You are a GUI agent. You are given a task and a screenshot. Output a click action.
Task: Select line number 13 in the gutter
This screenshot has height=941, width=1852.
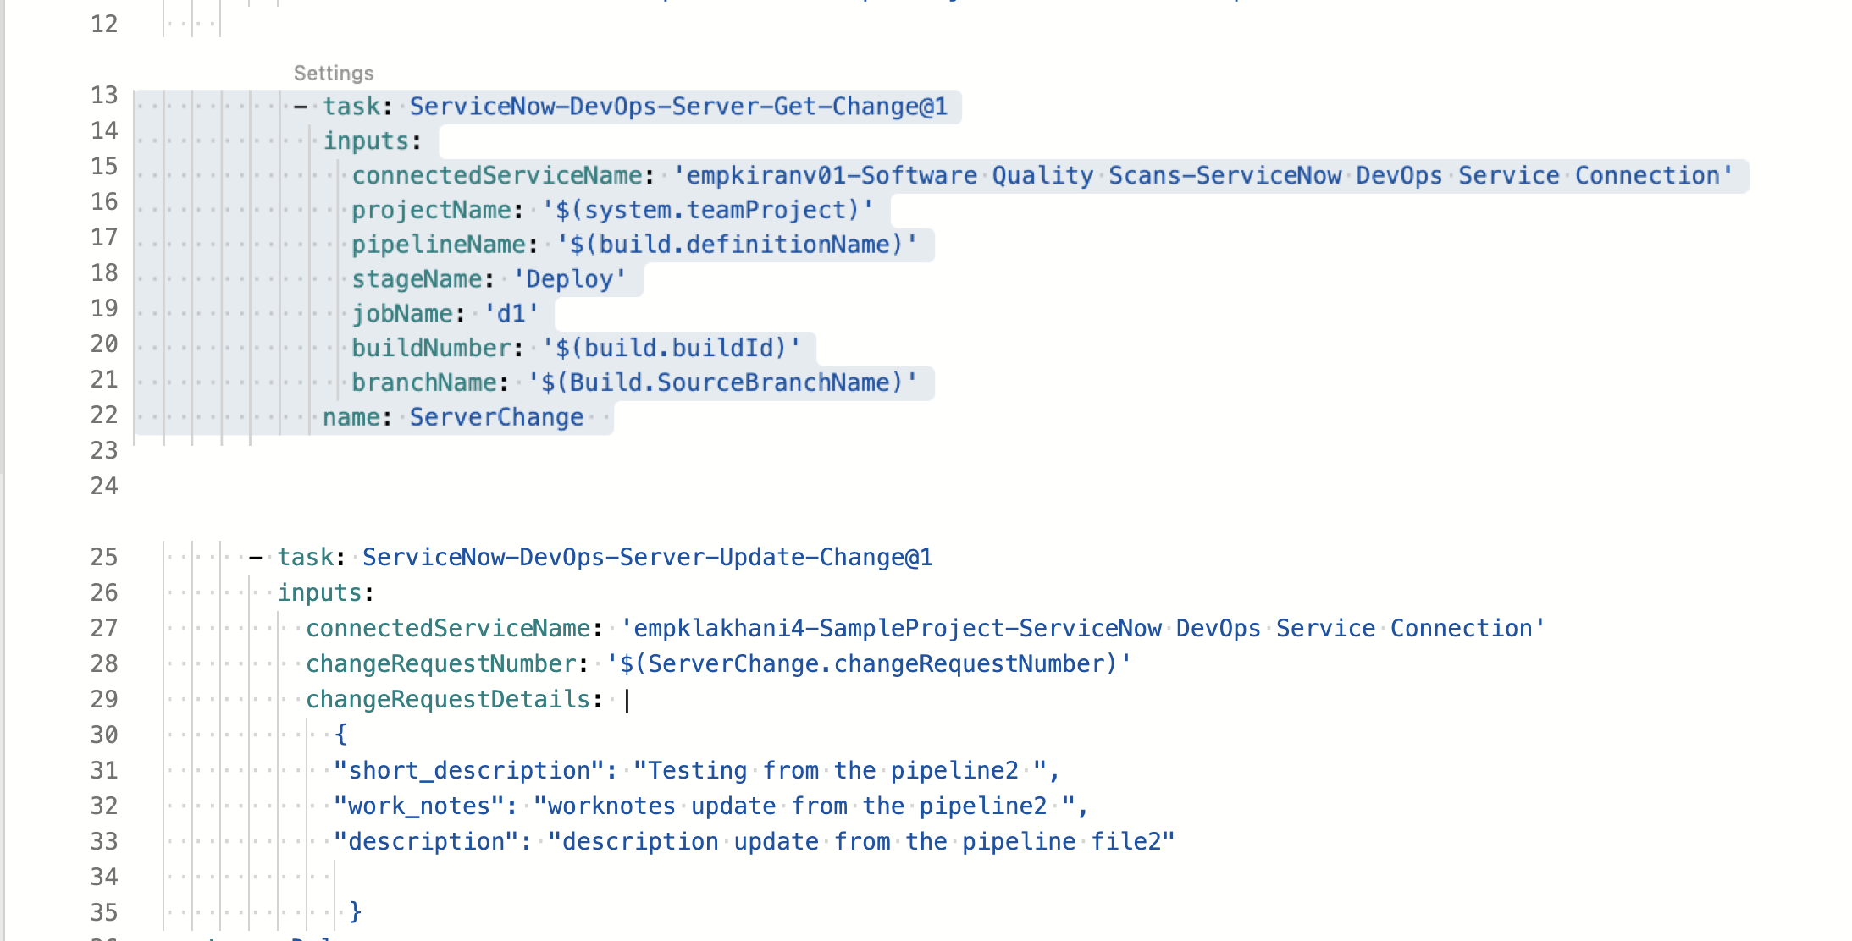coord(104,95)
